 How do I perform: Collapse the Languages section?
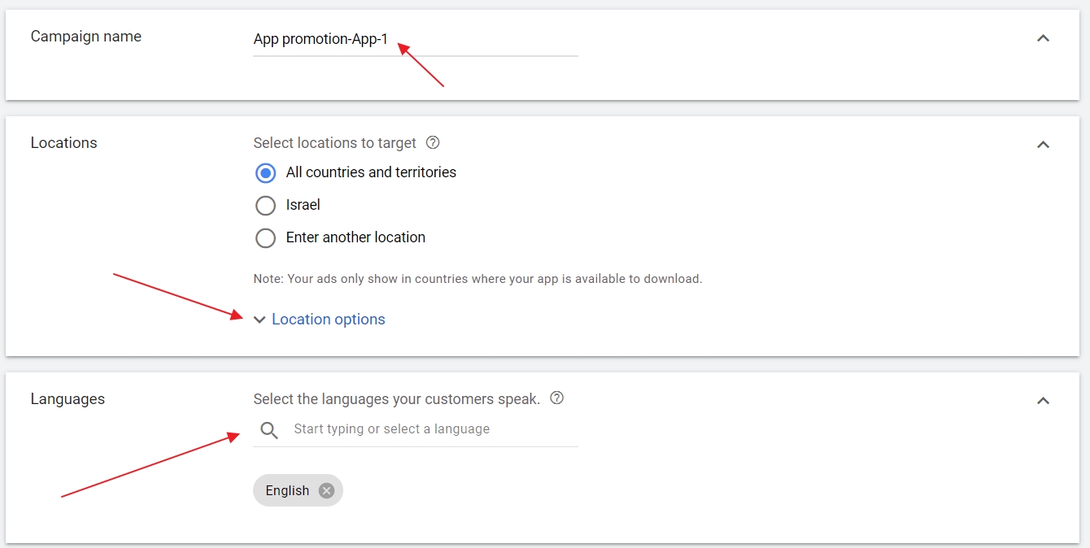pos(1043,401)
